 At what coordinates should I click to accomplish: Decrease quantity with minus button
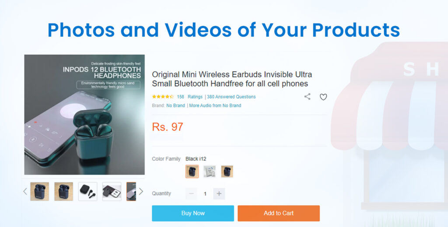pos(192,194)
